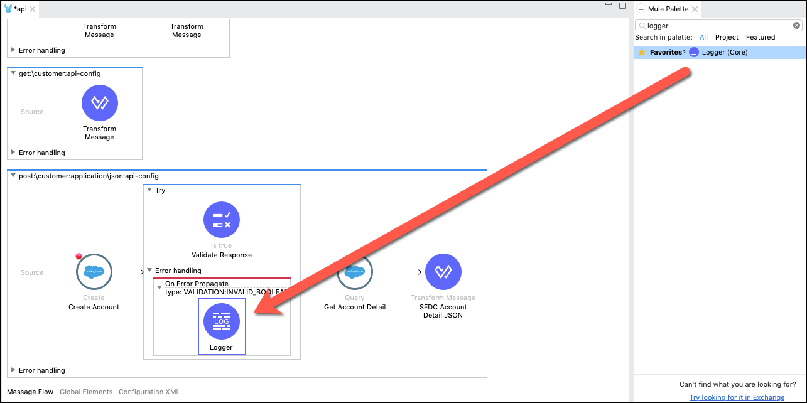Switch to the Global Elements tab
The image size is (807, 403).
click(86, 392)
